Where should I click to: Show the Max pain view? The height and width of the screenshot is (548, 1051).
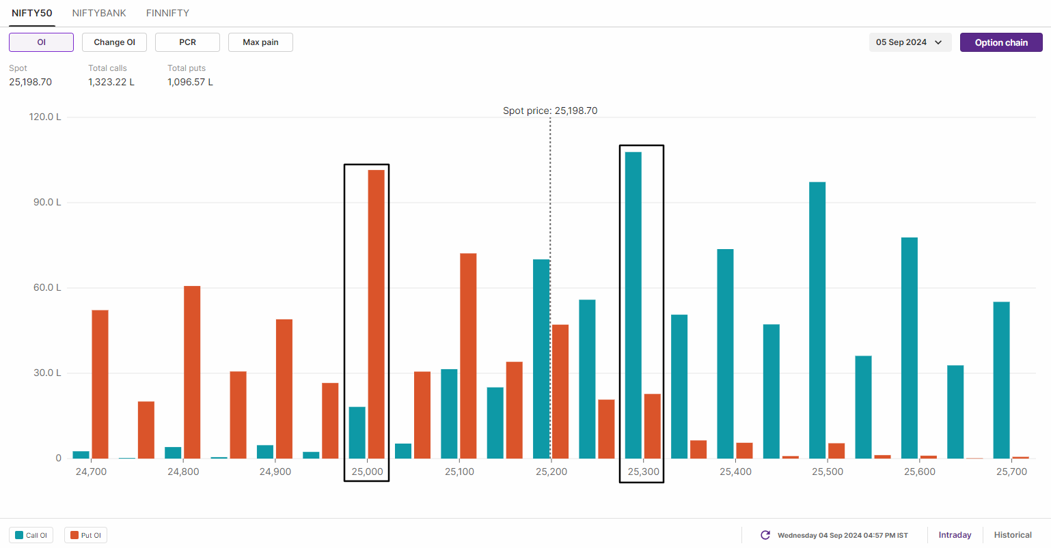click(260, 42)
